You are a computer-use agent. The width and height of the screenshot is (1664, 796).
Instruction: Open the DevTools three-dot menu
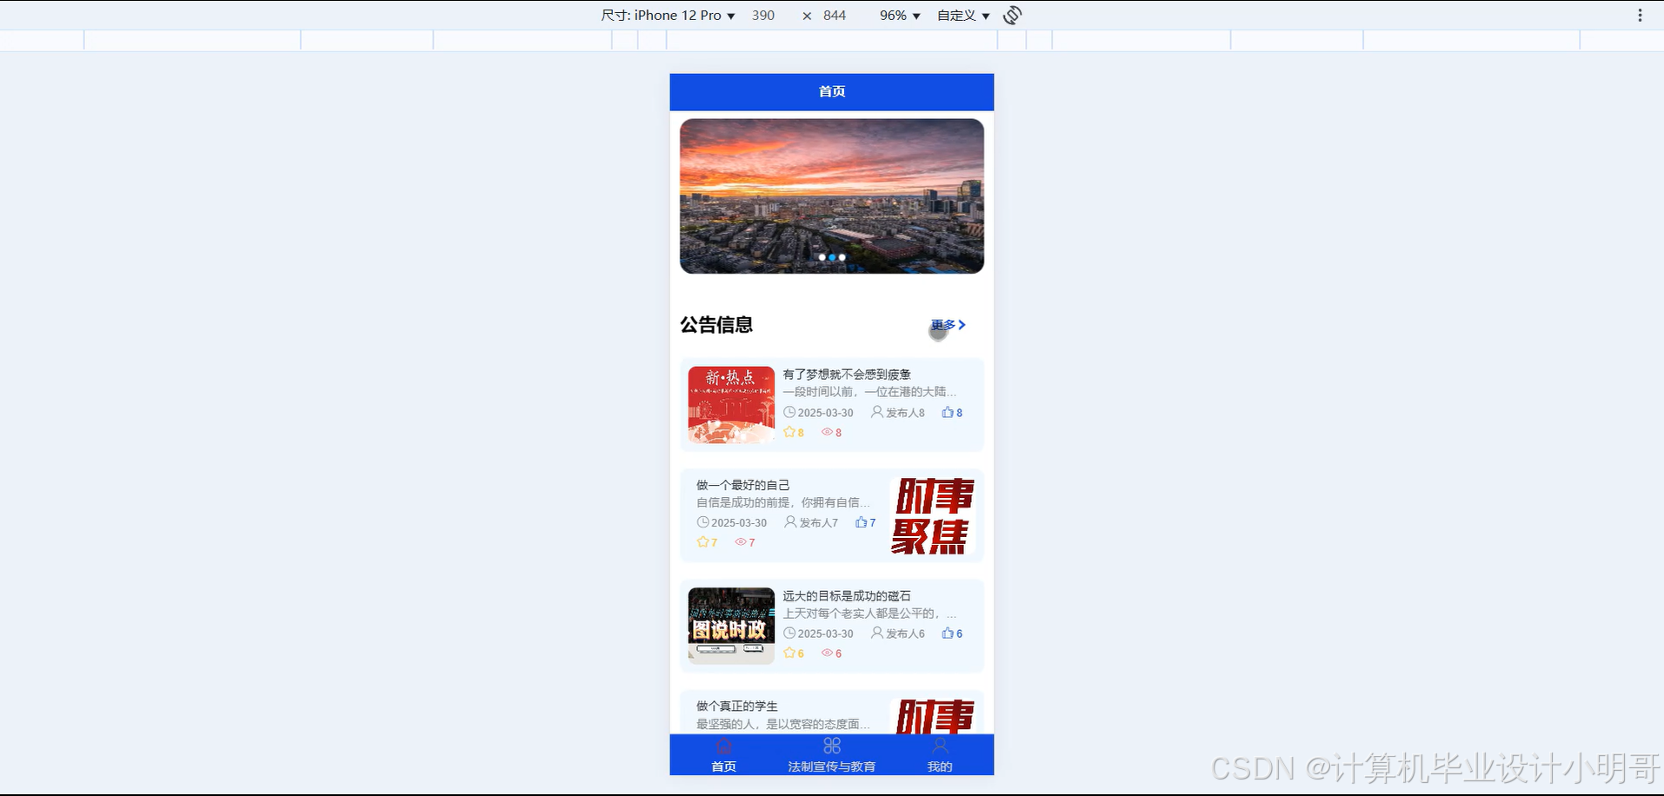click(x=1640, y=15)
